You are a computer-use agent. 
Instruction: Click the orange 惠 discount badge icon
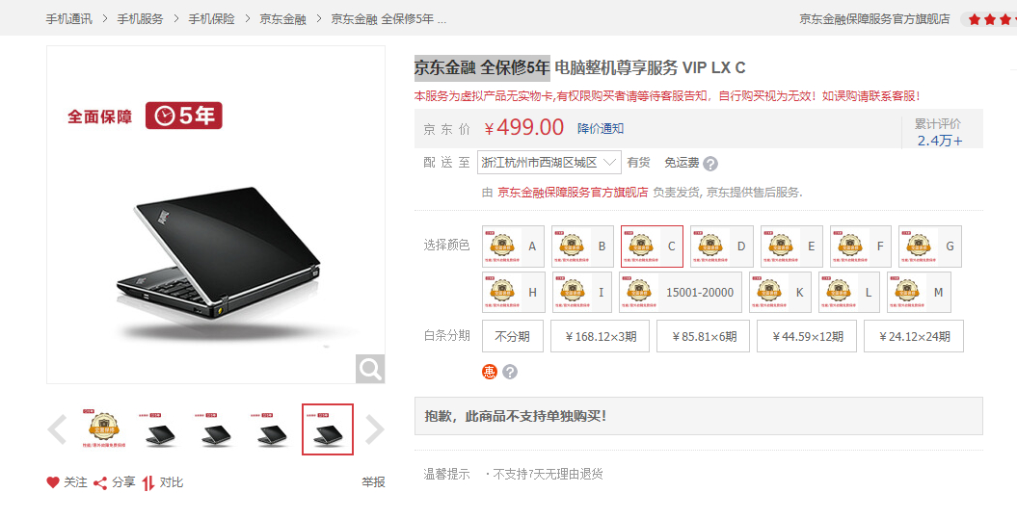489,372
